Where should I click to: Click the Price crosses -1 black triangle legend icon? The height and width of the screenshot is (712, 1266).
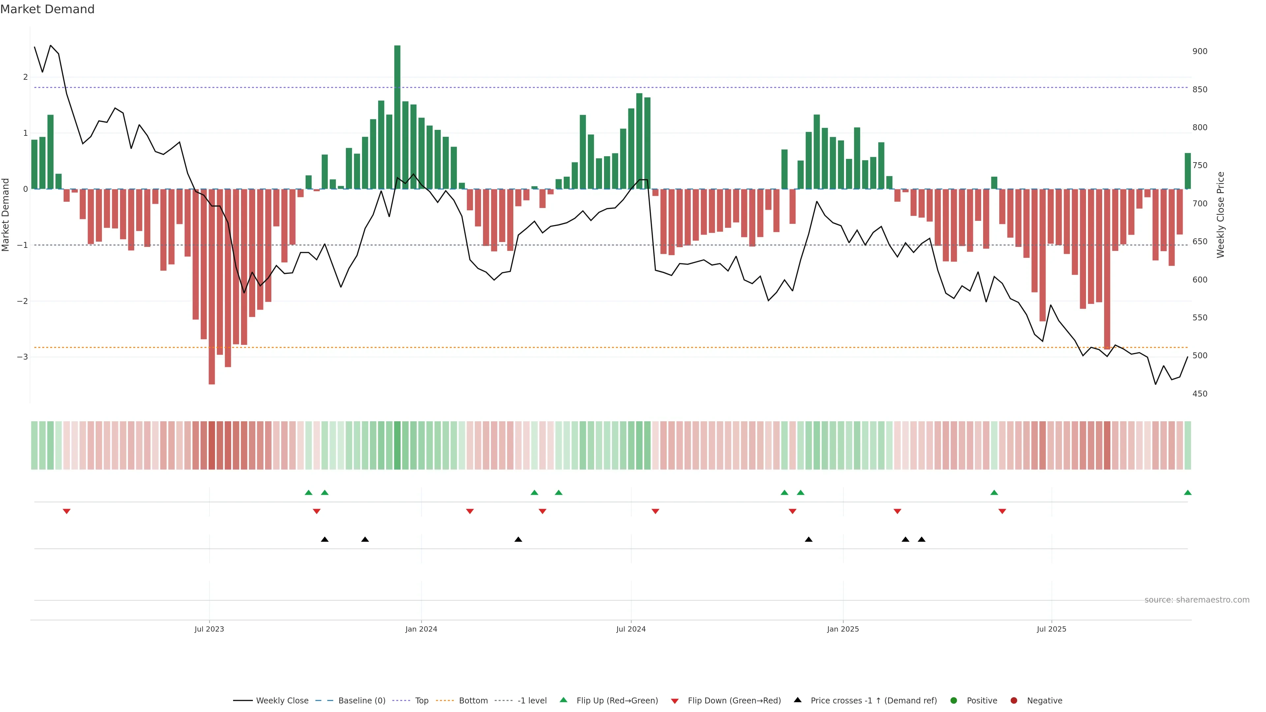(798, 700)
